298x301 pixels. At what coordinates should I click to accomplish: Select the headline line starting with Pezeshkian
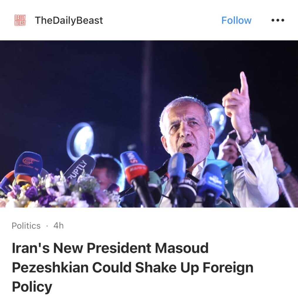coord(133,267)
